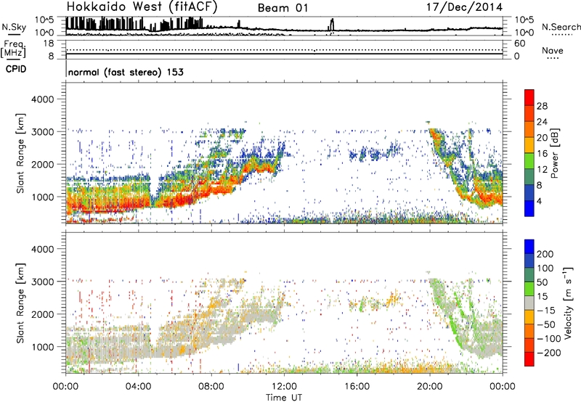581x402 pixels.
Task: Click the '04:00' time axis label
Action: coord(138,386)
